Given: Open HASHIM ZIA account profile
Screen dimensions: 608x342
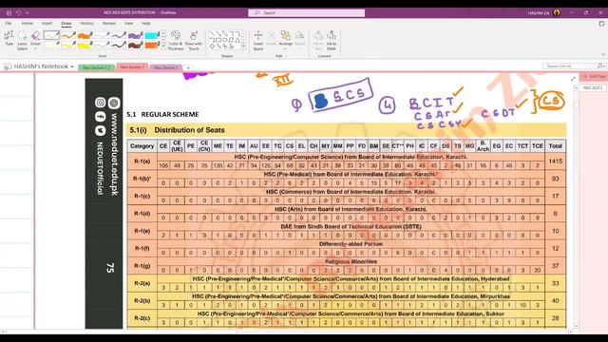Looking at the screenshot, I should tap(543, 12).
